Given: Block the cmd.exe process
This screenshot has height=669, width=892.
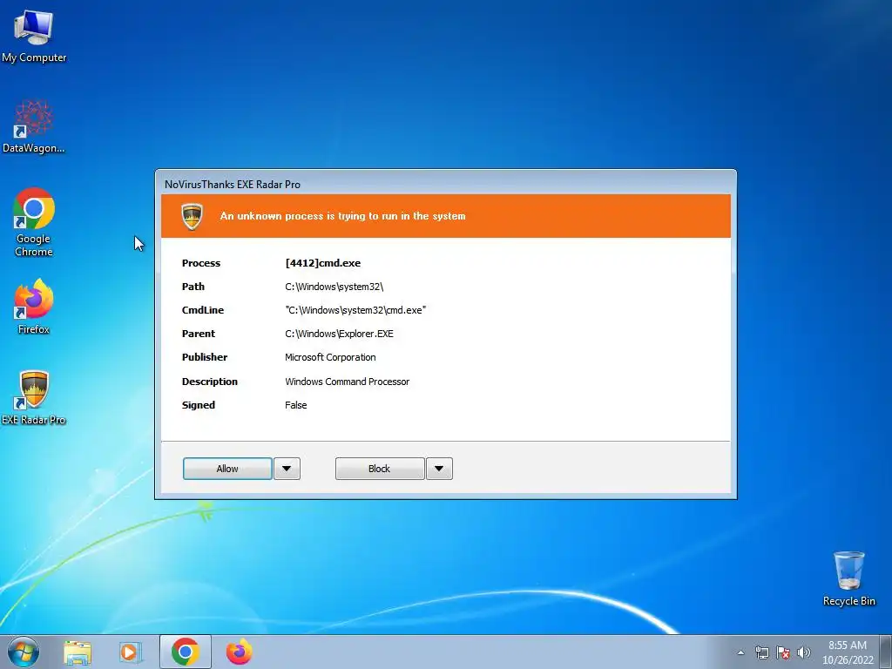Looking at the screenshot, I should pyautogui.click(x=380, y=469).
